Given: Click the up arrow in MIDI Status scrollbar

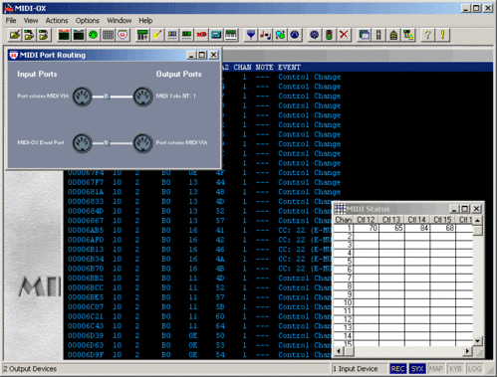Looking at the screenshot, I should click(477, 220).
